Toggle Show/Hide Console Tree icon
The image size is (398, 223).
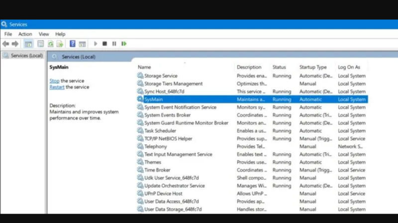[x=28, y=44]
